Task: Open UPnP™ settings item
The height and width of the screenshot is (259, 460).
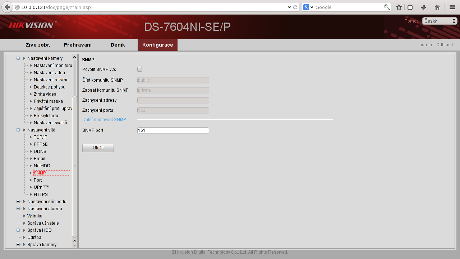Action: [x=42, y=187]
